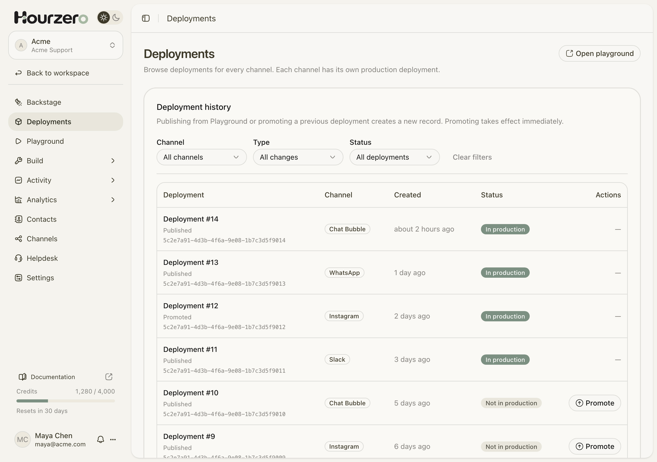This screenshot has width=657, height=462.
Task: Select Deployments in the sidebar
Action: (65, 122)
